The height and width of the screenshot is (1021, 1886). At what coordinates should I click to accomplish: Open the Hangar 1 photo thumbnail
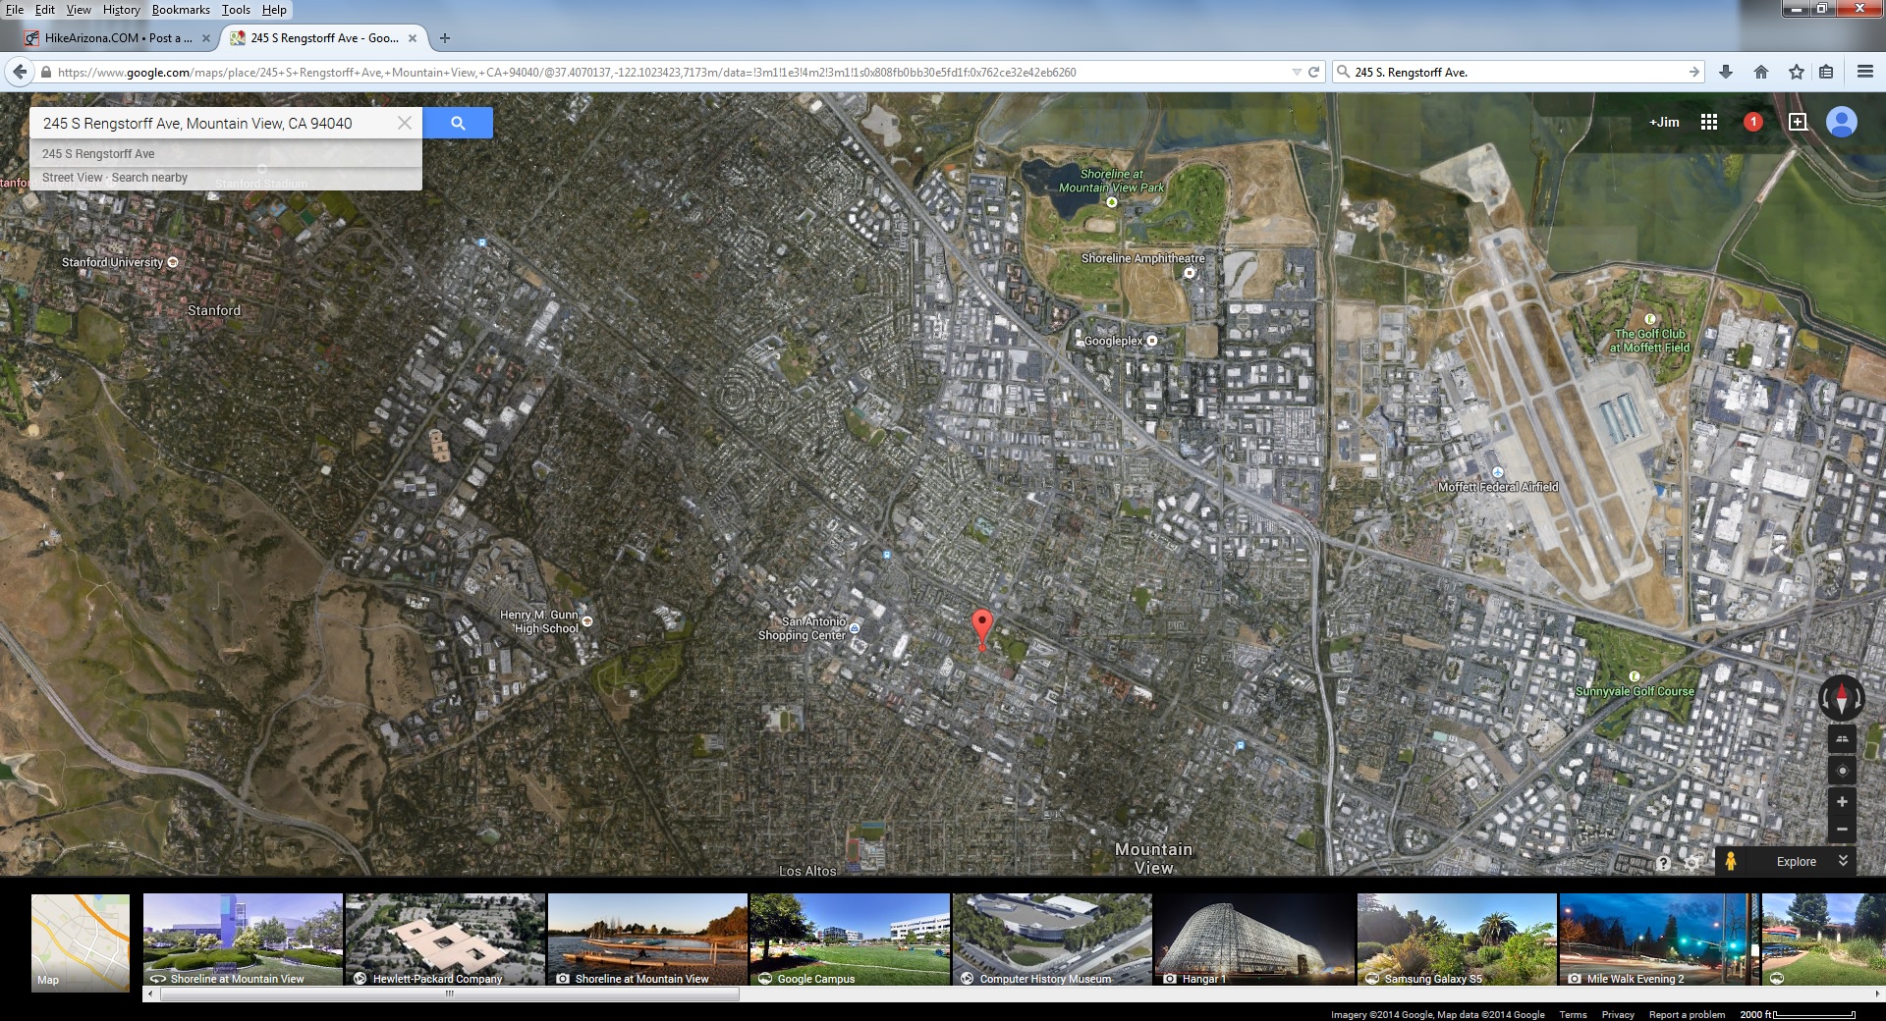point(1253,939)
